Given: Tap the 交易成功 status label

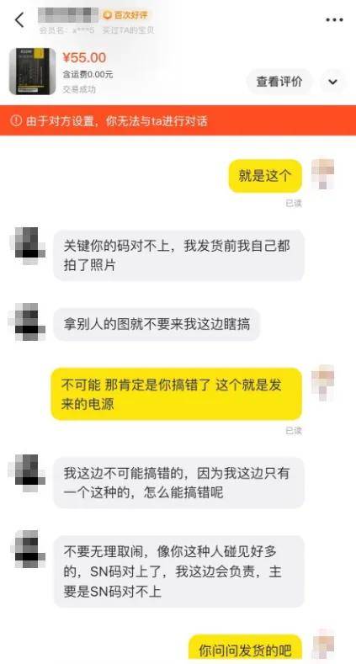Looking at the screenshot, I should [x=79, y=89].
